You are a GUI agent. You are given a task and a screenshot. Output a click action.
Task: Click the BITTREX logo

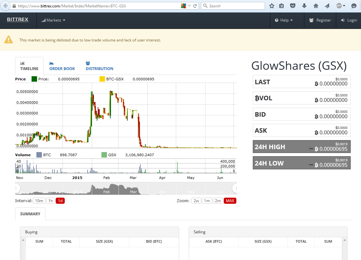pos(18,20)
